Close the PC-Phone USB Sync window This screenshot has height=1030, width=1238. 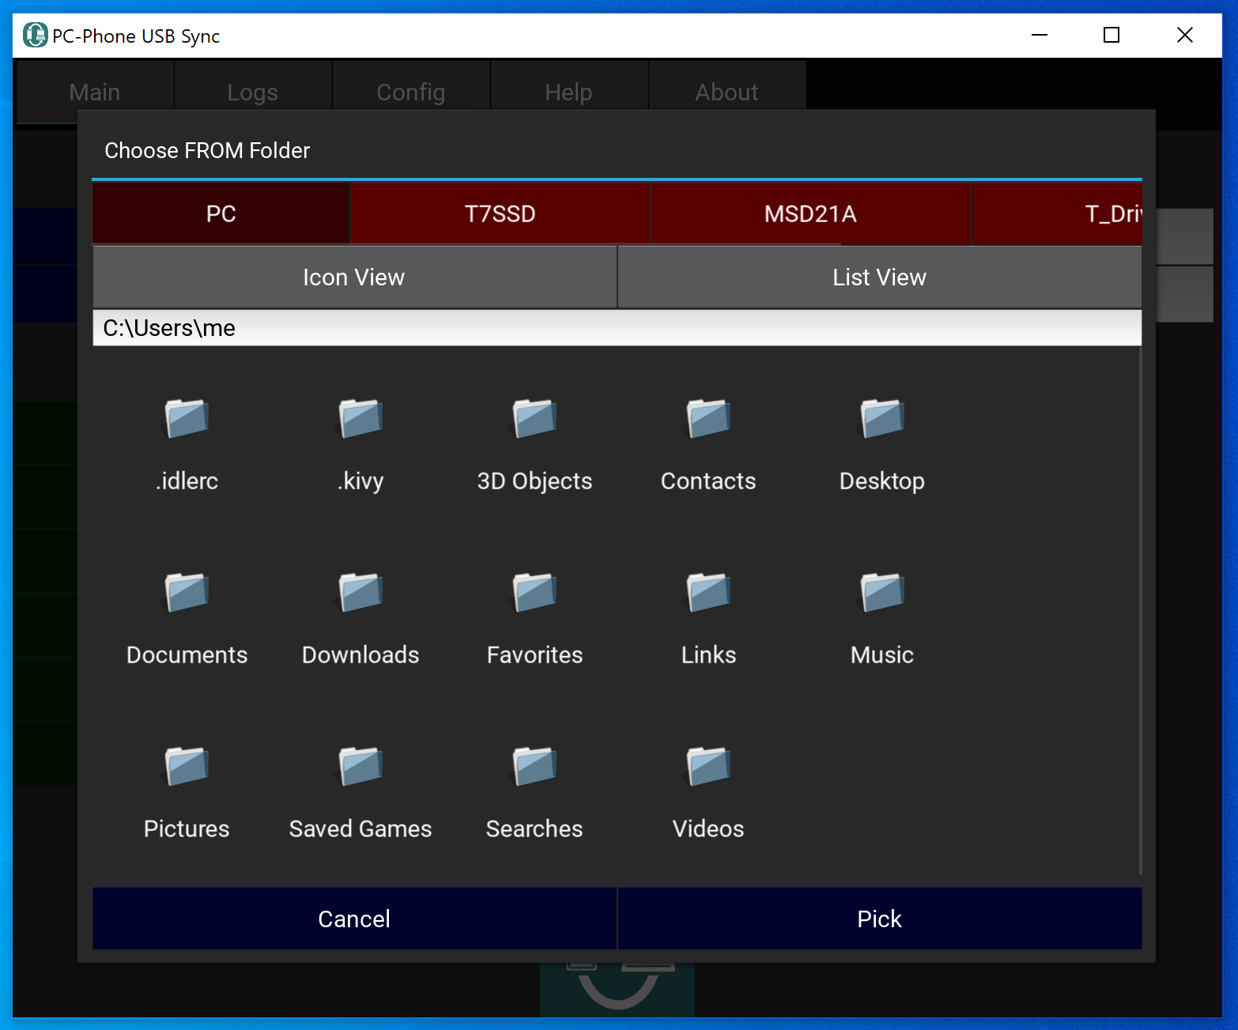click(1184, 35)
